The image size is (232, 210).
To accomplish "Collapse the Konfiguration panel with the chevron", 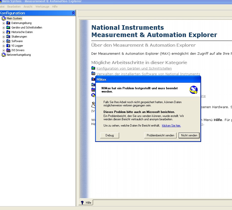I will pyautogui.click(x=73, y=13).
